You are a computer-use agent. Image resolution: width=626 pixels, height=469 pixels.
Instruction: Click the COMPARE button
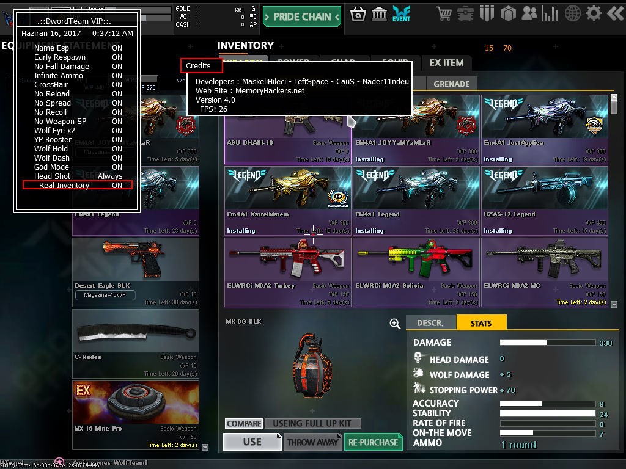pos(244,424)
